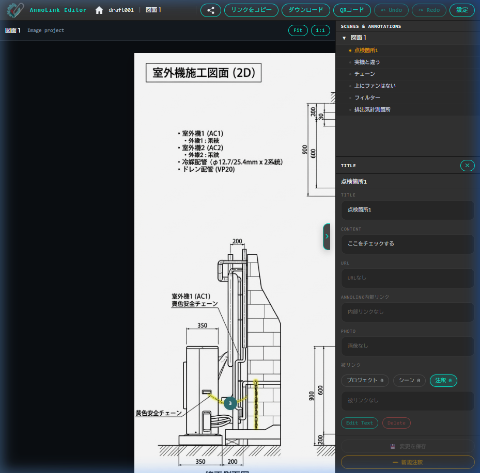Image resolution: width=480 pixels, height=473 pixels.
Task: Toggle the シーン 0 filter chip
Action: (409, 380)
